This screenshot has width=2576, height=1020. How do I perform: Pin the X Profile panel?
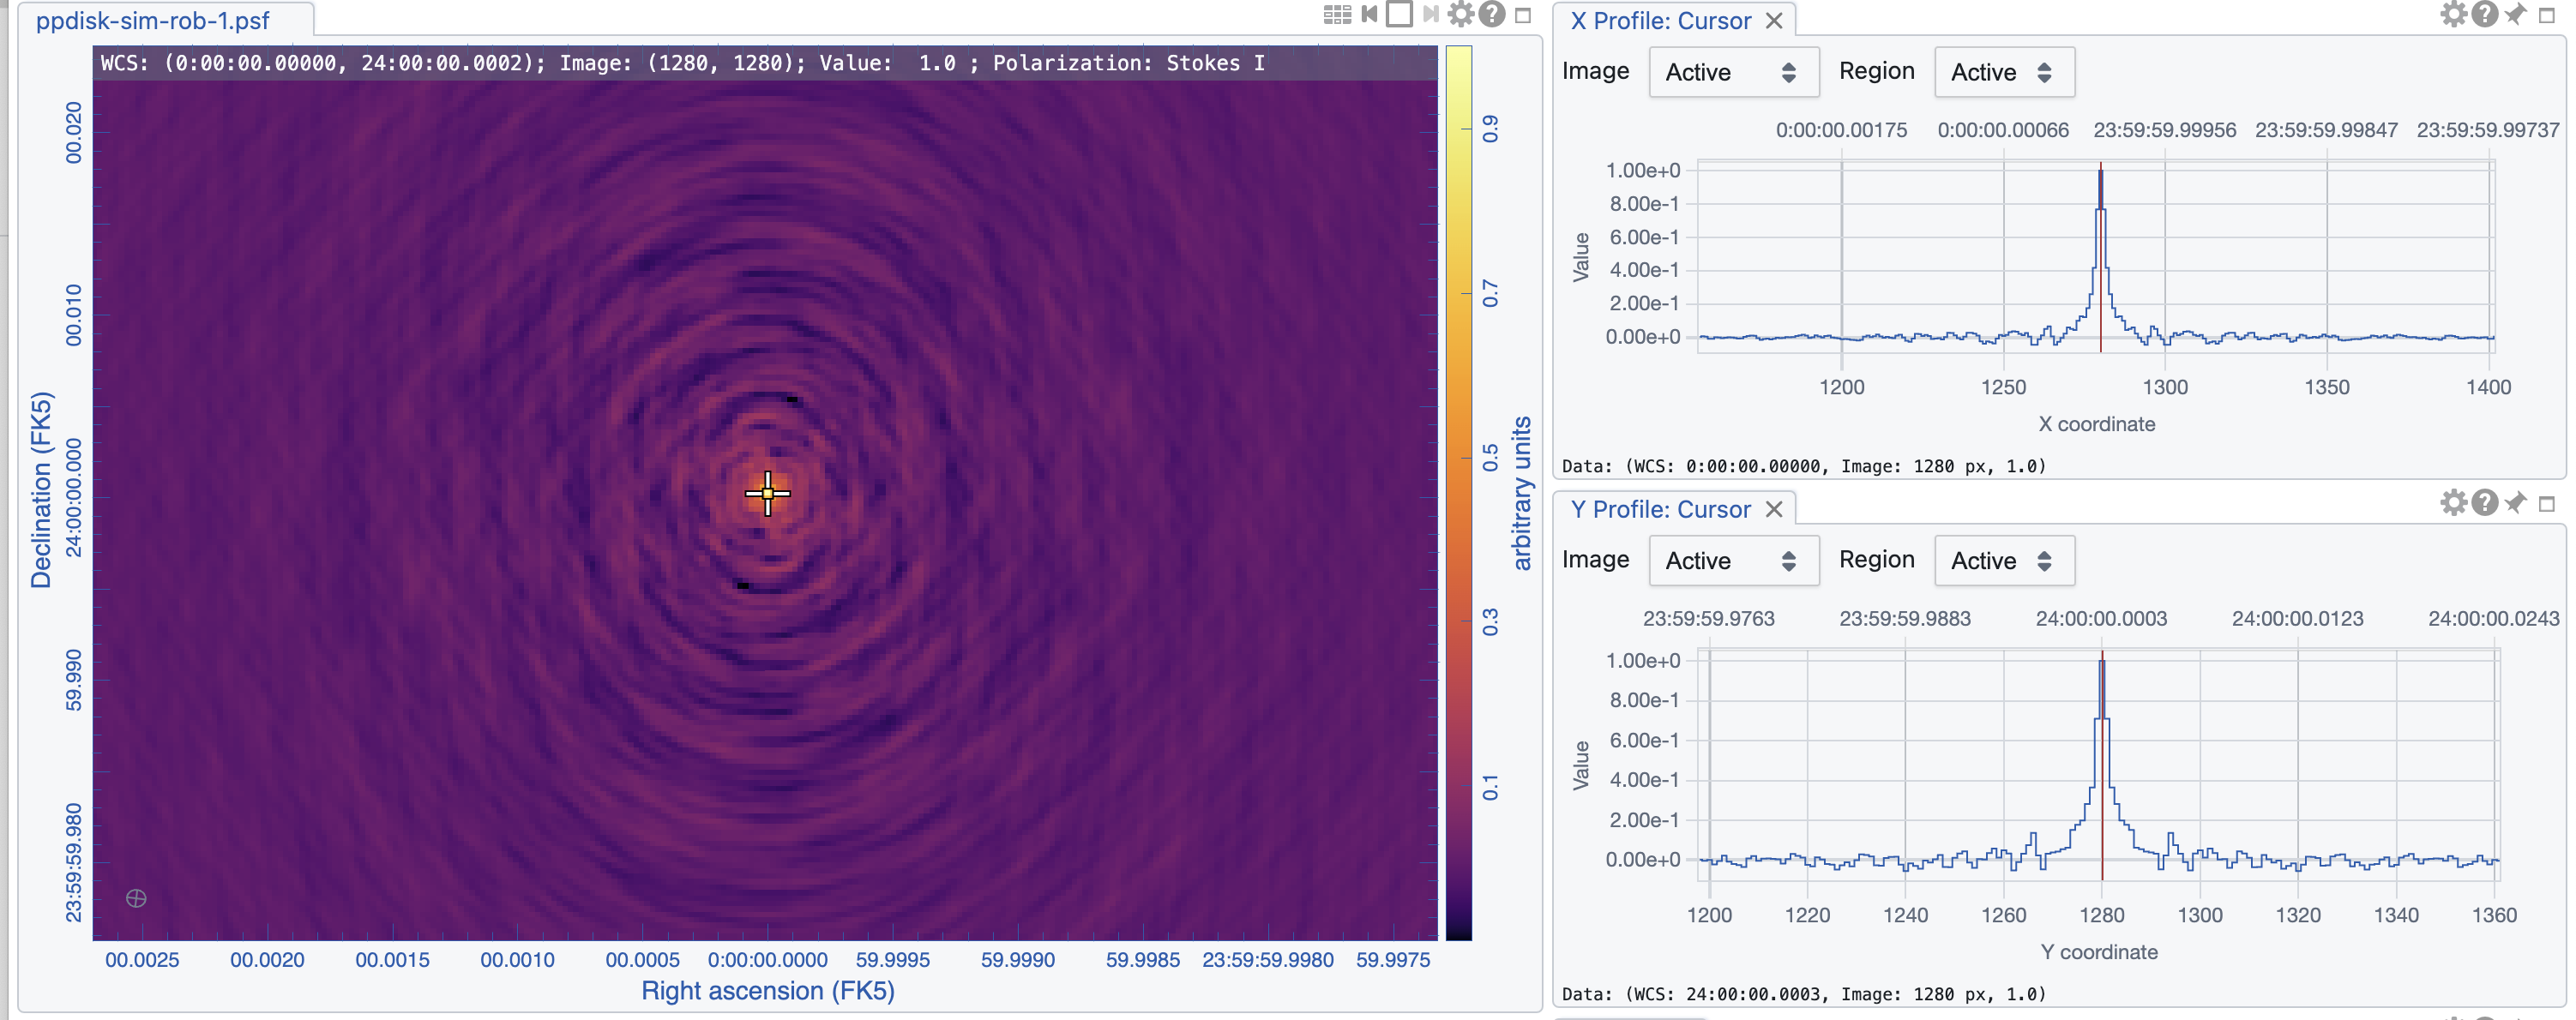[2515, 14]
